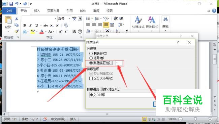Click the zoom slider handle

click(195, 119)
